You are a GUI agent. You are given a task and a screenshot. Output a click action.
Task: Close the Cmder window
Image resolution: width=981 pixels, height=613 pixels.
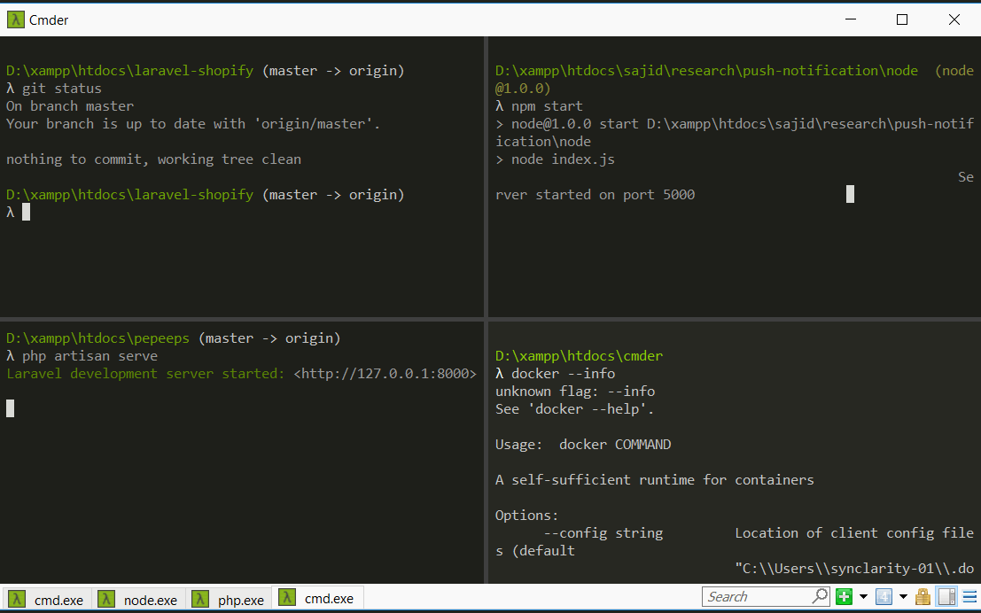[954, 19]
